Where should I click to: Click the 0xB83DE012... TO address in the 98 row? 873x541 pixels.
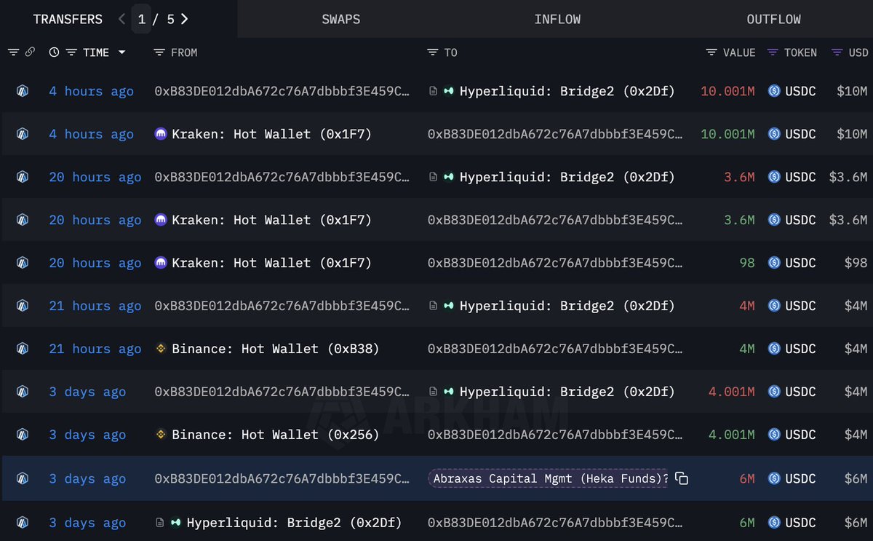click(x=555, y=263)
